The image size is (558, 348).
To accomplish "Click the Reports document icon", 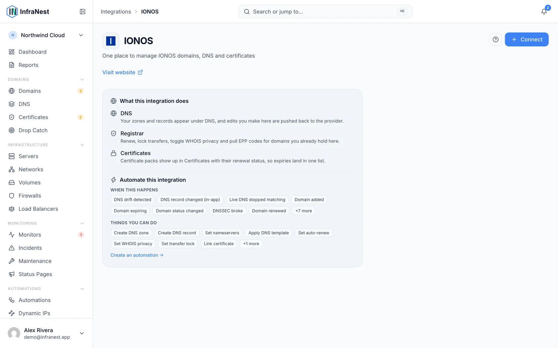I will (x=12, y=65).
